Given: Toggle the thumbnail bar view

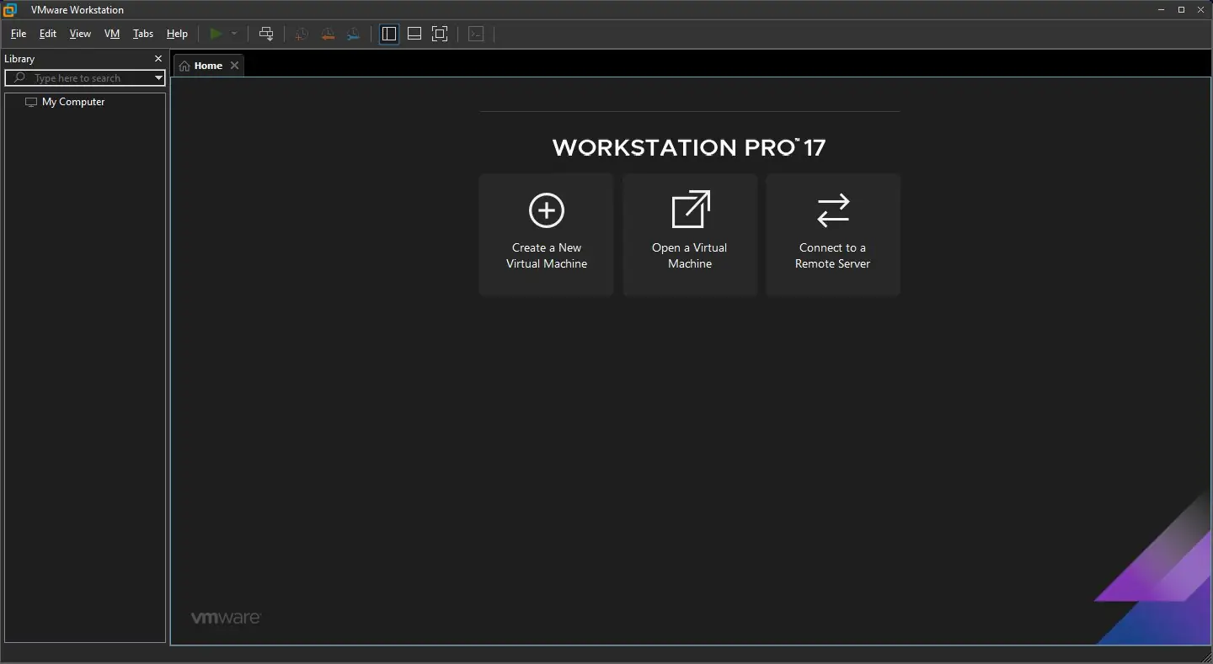Looking at the screenshot, I should tap(414, 34).
